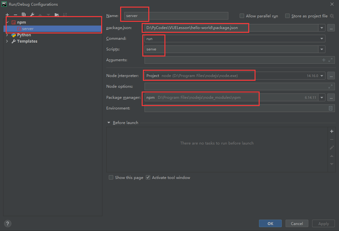Screen dimensions: 339x231
Task: Open edit templates wrench icon
Action: pyautogui.click(x=32, y=15)
